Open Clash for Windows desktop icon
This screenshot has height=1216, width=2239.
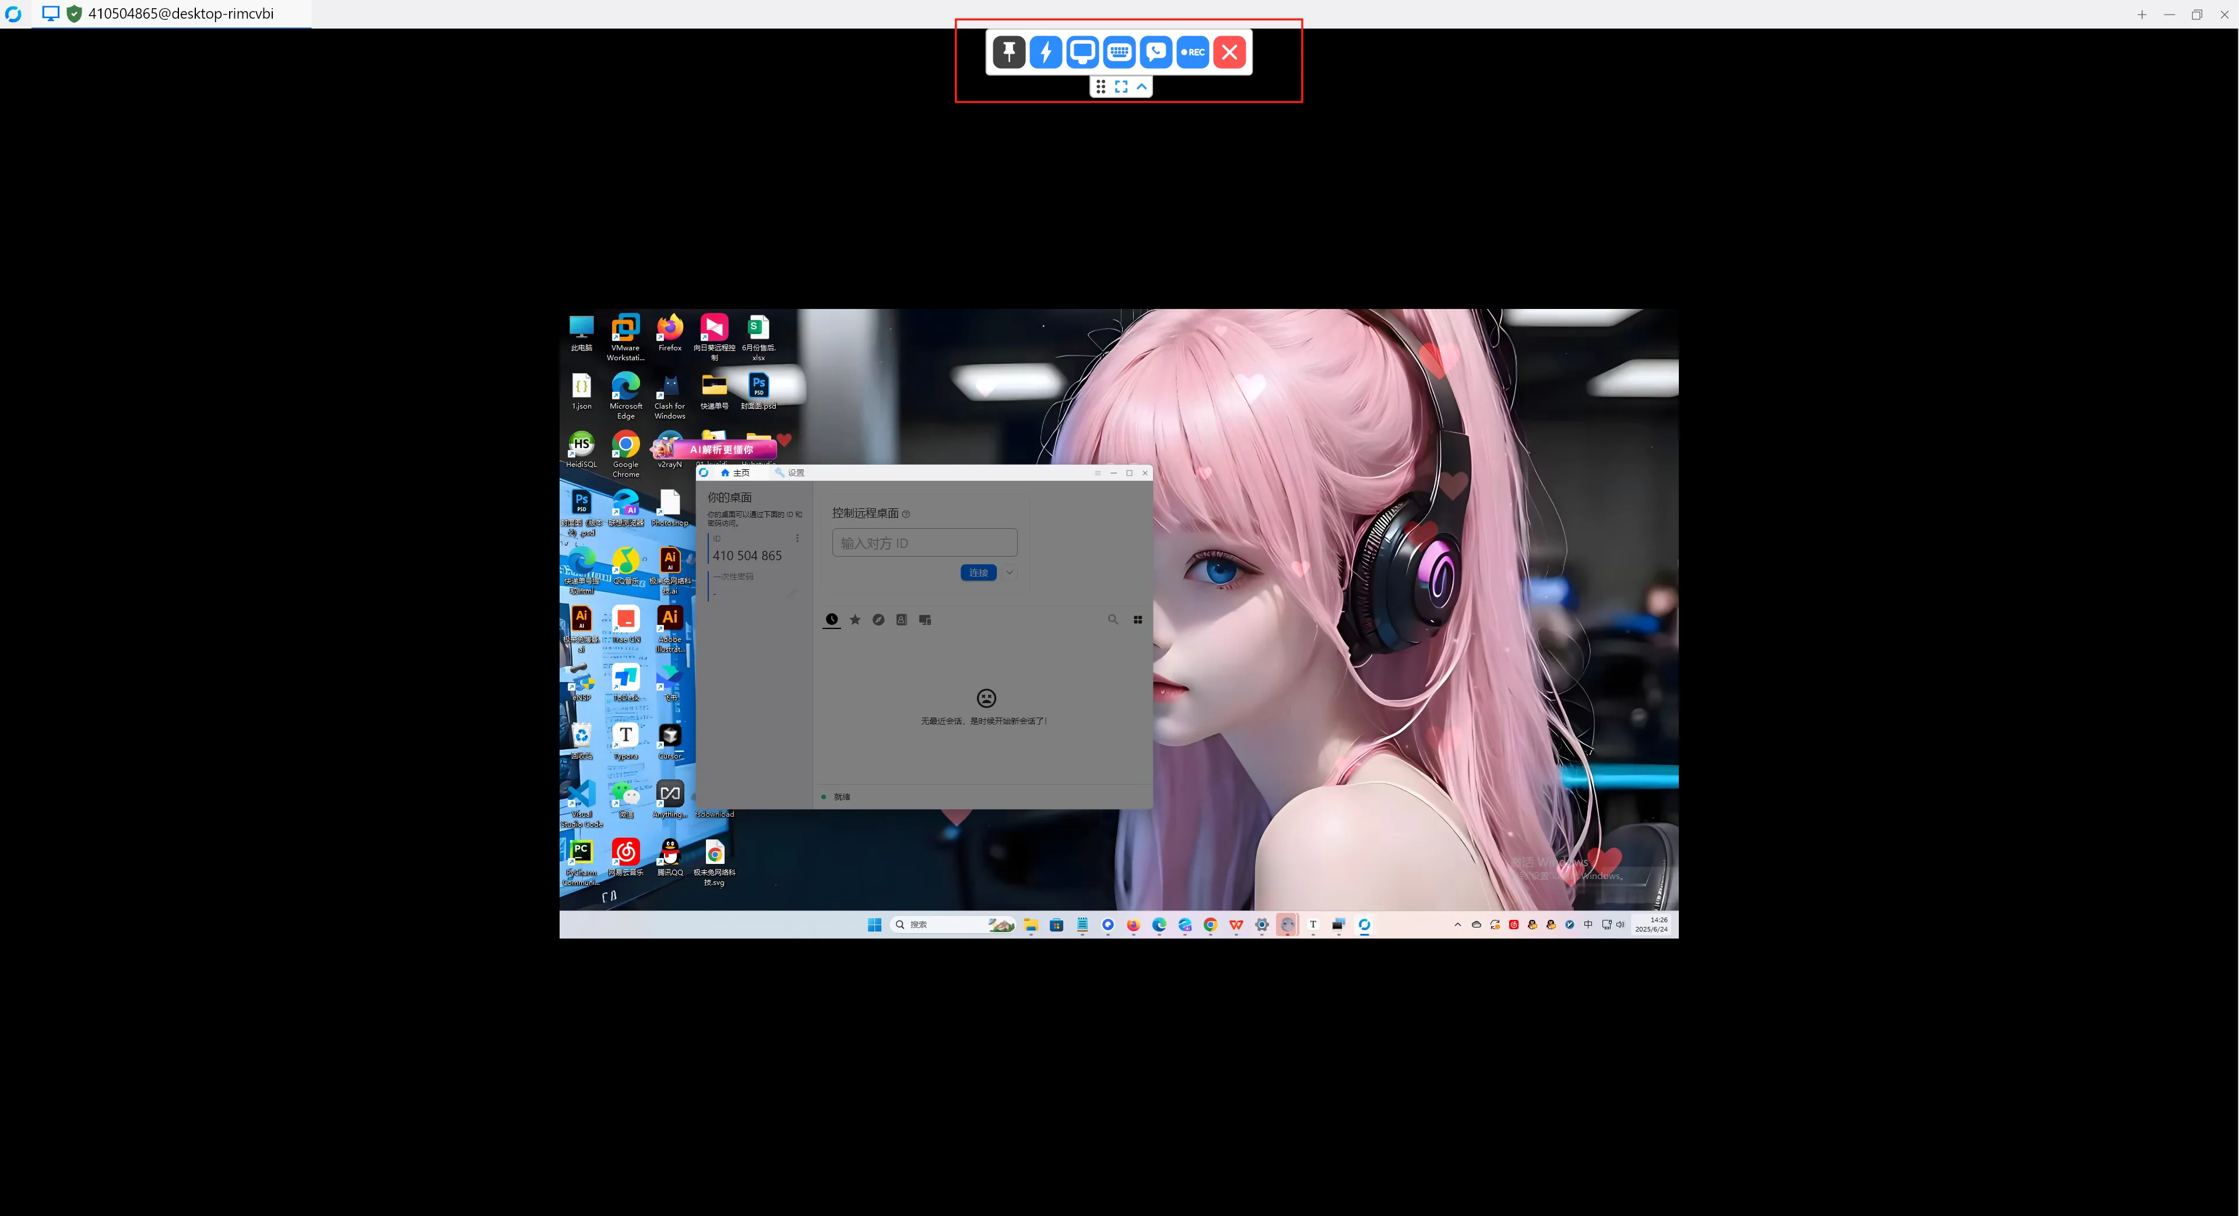(x=669, y=395)
